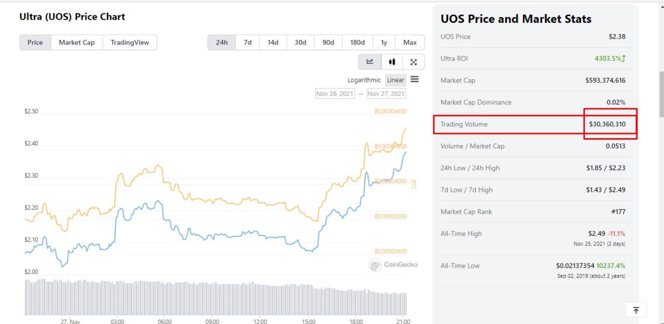664x324 pixels.
Task: Click the All-Time Low $0.02137354 value
Action: point(575,266)
